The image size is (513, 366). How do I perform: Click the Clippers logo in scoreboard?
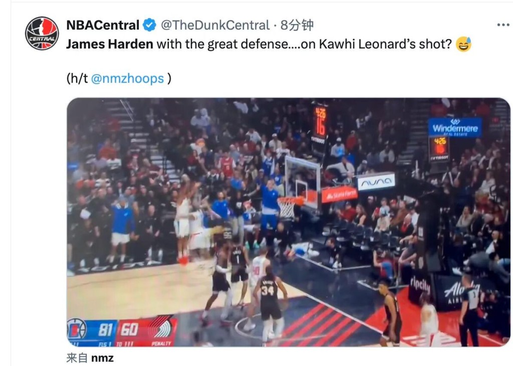76,329
